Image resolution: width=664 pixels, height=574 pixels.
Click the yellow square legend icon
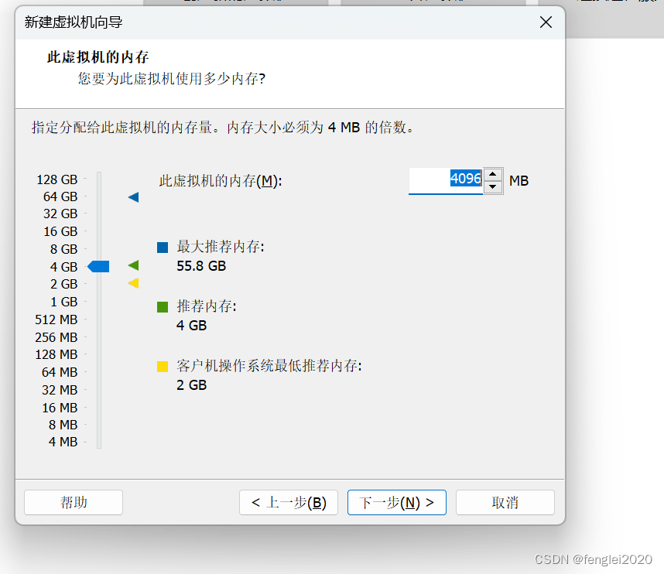tap(163, 366)
